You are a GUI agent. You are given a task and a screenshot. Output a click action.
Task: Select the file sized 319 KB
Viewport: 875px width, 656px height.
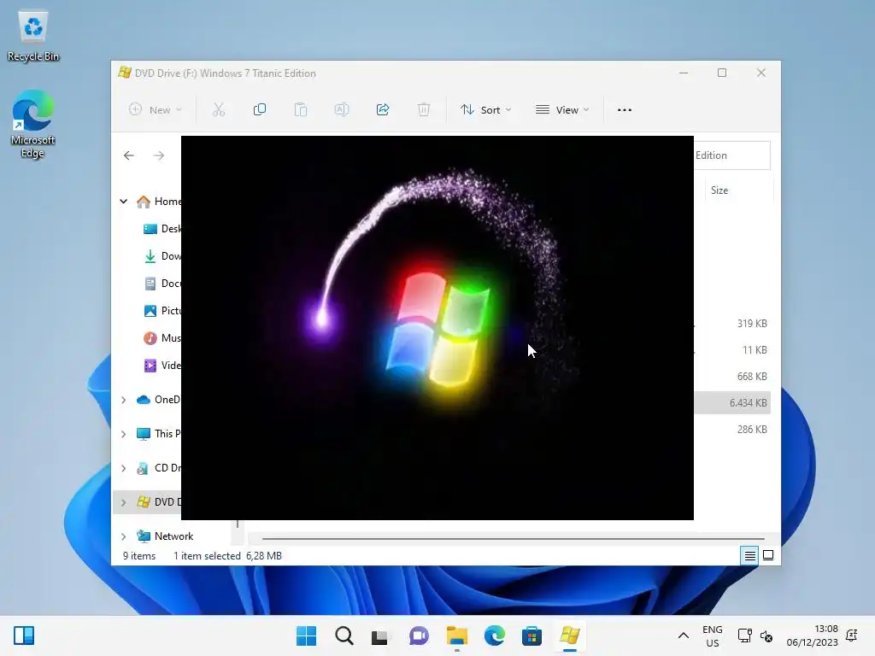732,324
